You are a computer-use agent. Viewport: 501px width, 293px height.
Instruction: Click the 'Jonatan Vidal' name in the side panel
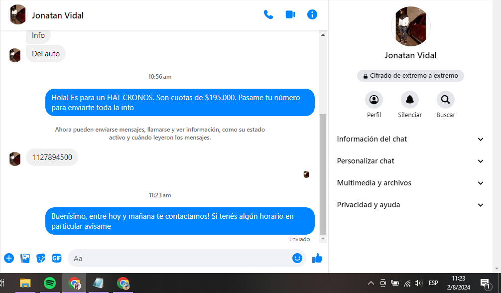point(410,55)
